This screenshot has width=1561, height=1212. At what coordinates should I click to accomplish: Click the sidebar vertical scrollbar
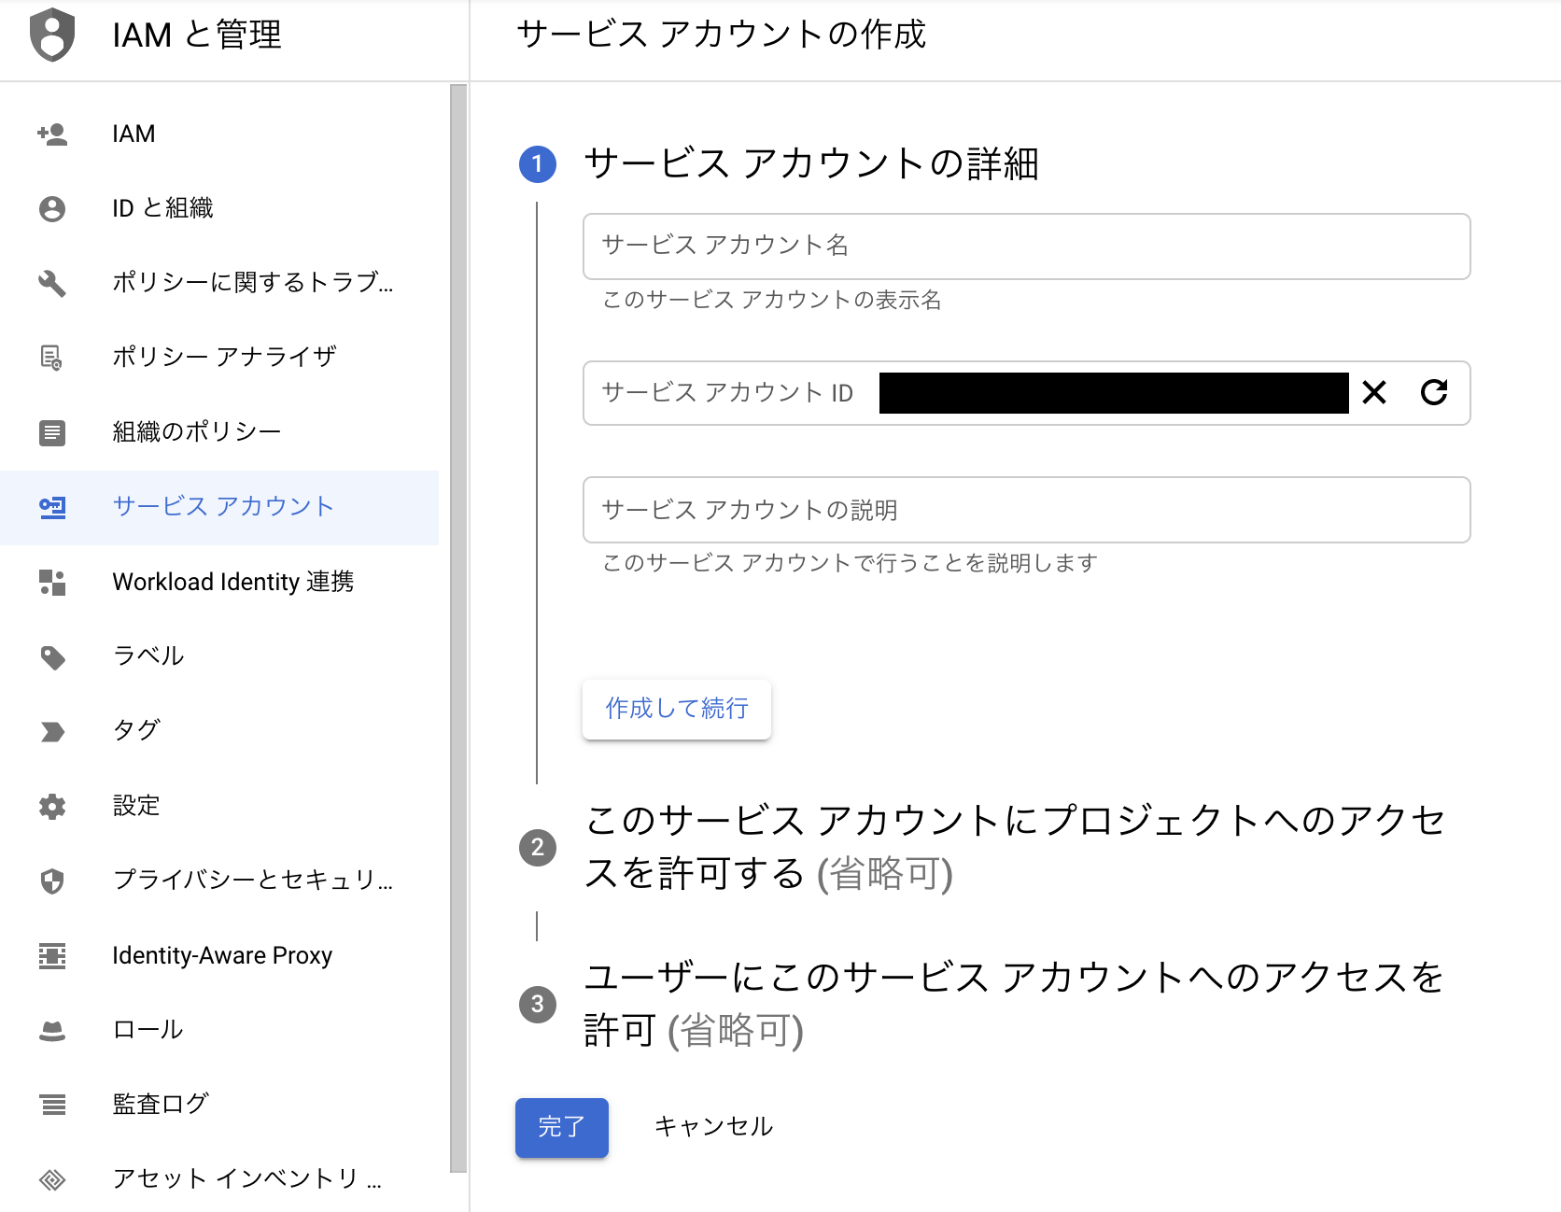point(458,627)
